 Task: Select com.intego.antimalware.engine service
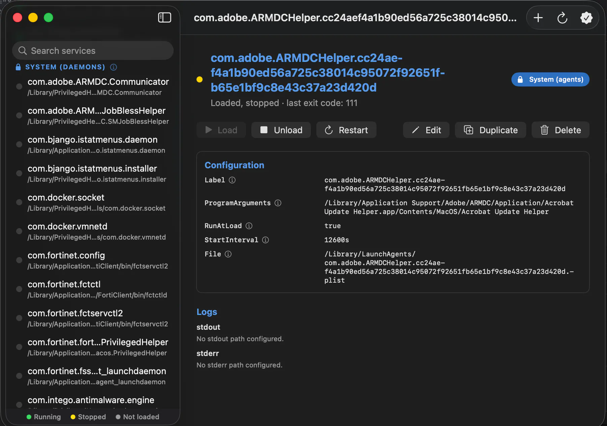pos(93,401)
